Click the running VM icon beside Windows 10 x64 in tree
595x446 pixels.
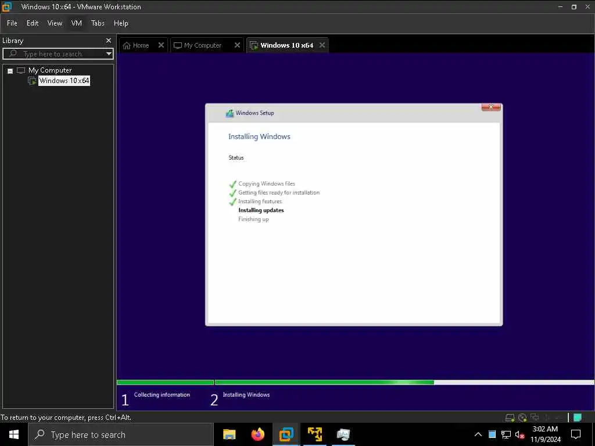33,81
